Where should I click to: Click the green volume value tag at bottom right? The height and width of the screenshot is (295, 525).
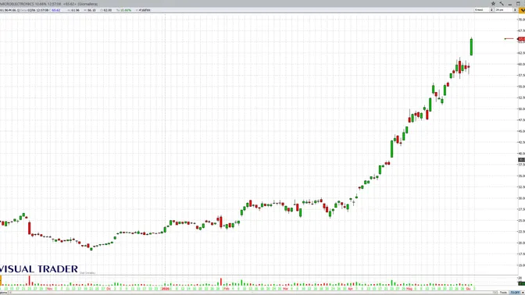(521, 283)
